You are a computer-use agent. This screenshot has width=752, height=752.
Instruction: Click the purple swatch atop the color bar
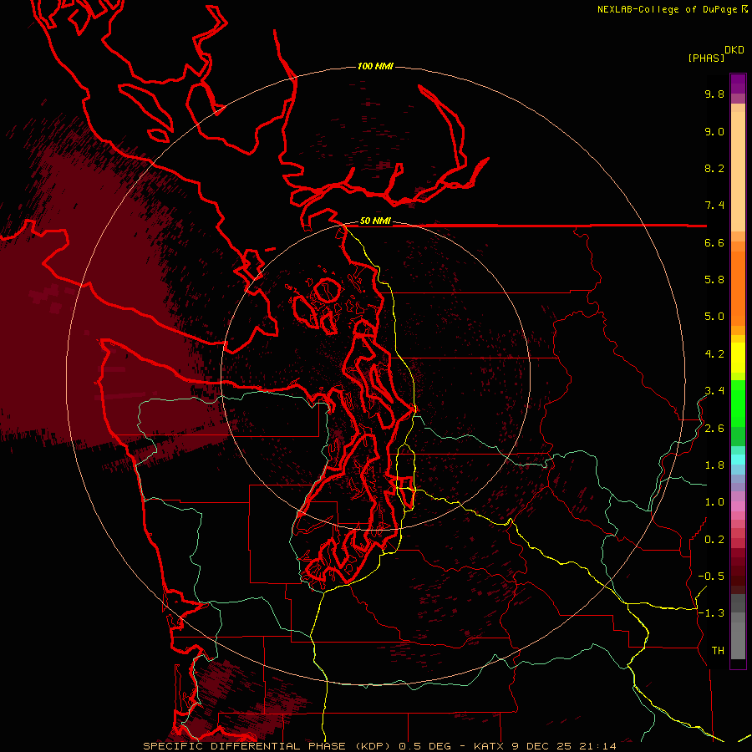click(738, 84)
